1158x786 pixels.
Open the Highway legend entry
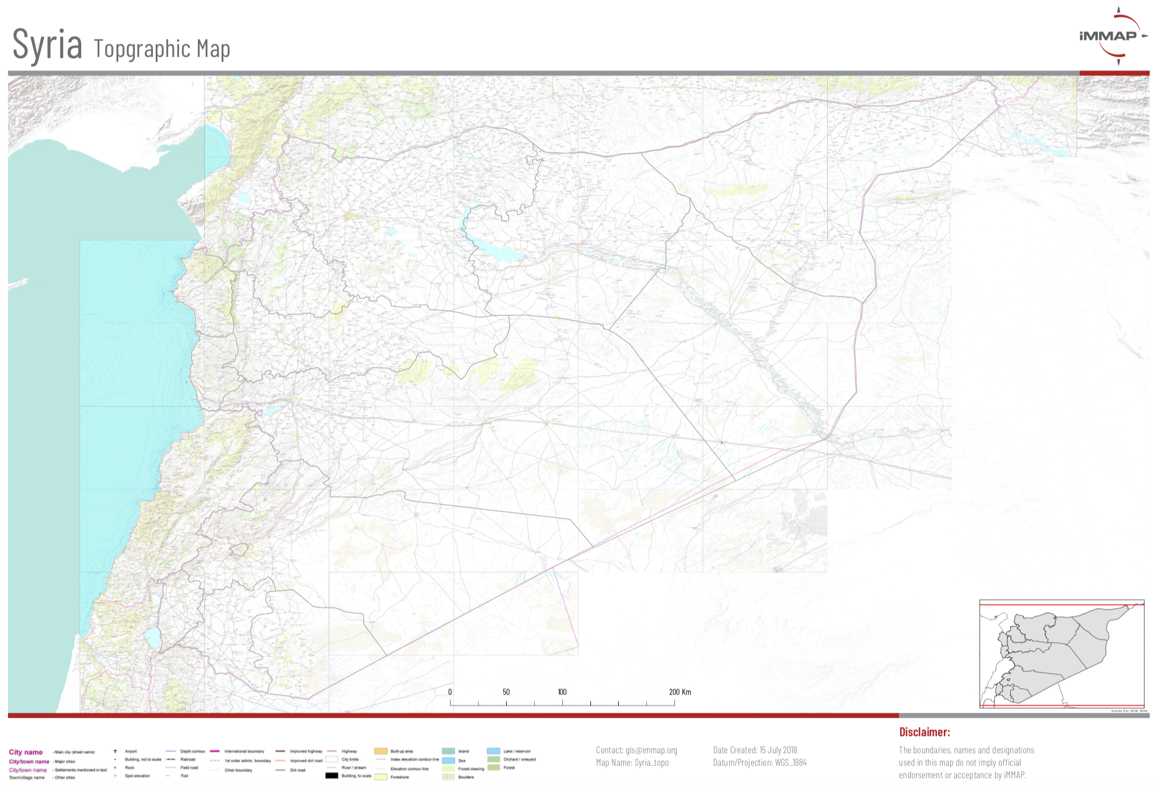(332, 751)
